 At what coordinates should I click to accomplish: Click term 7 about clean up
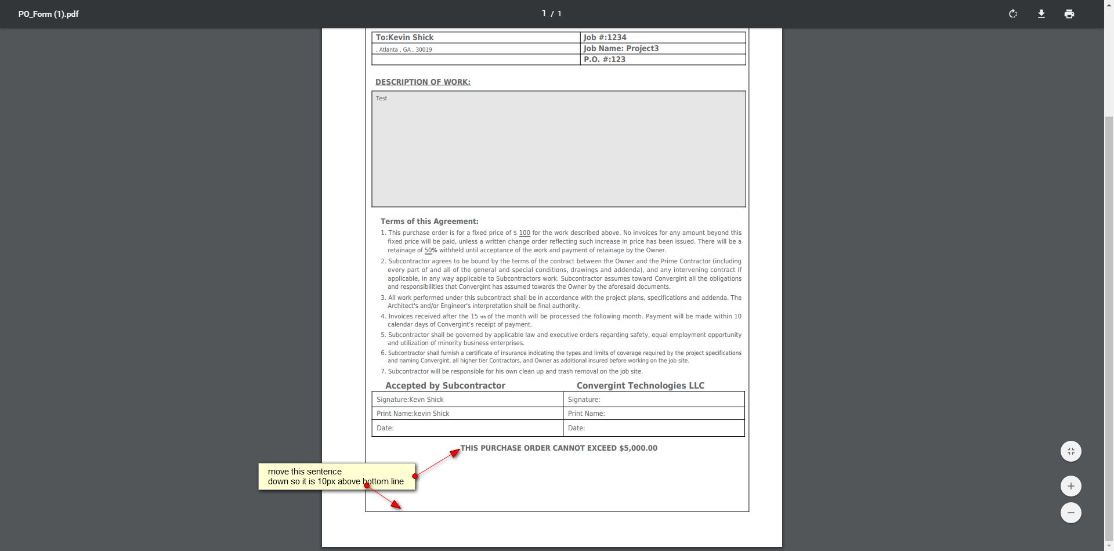(x=512, y=372)
